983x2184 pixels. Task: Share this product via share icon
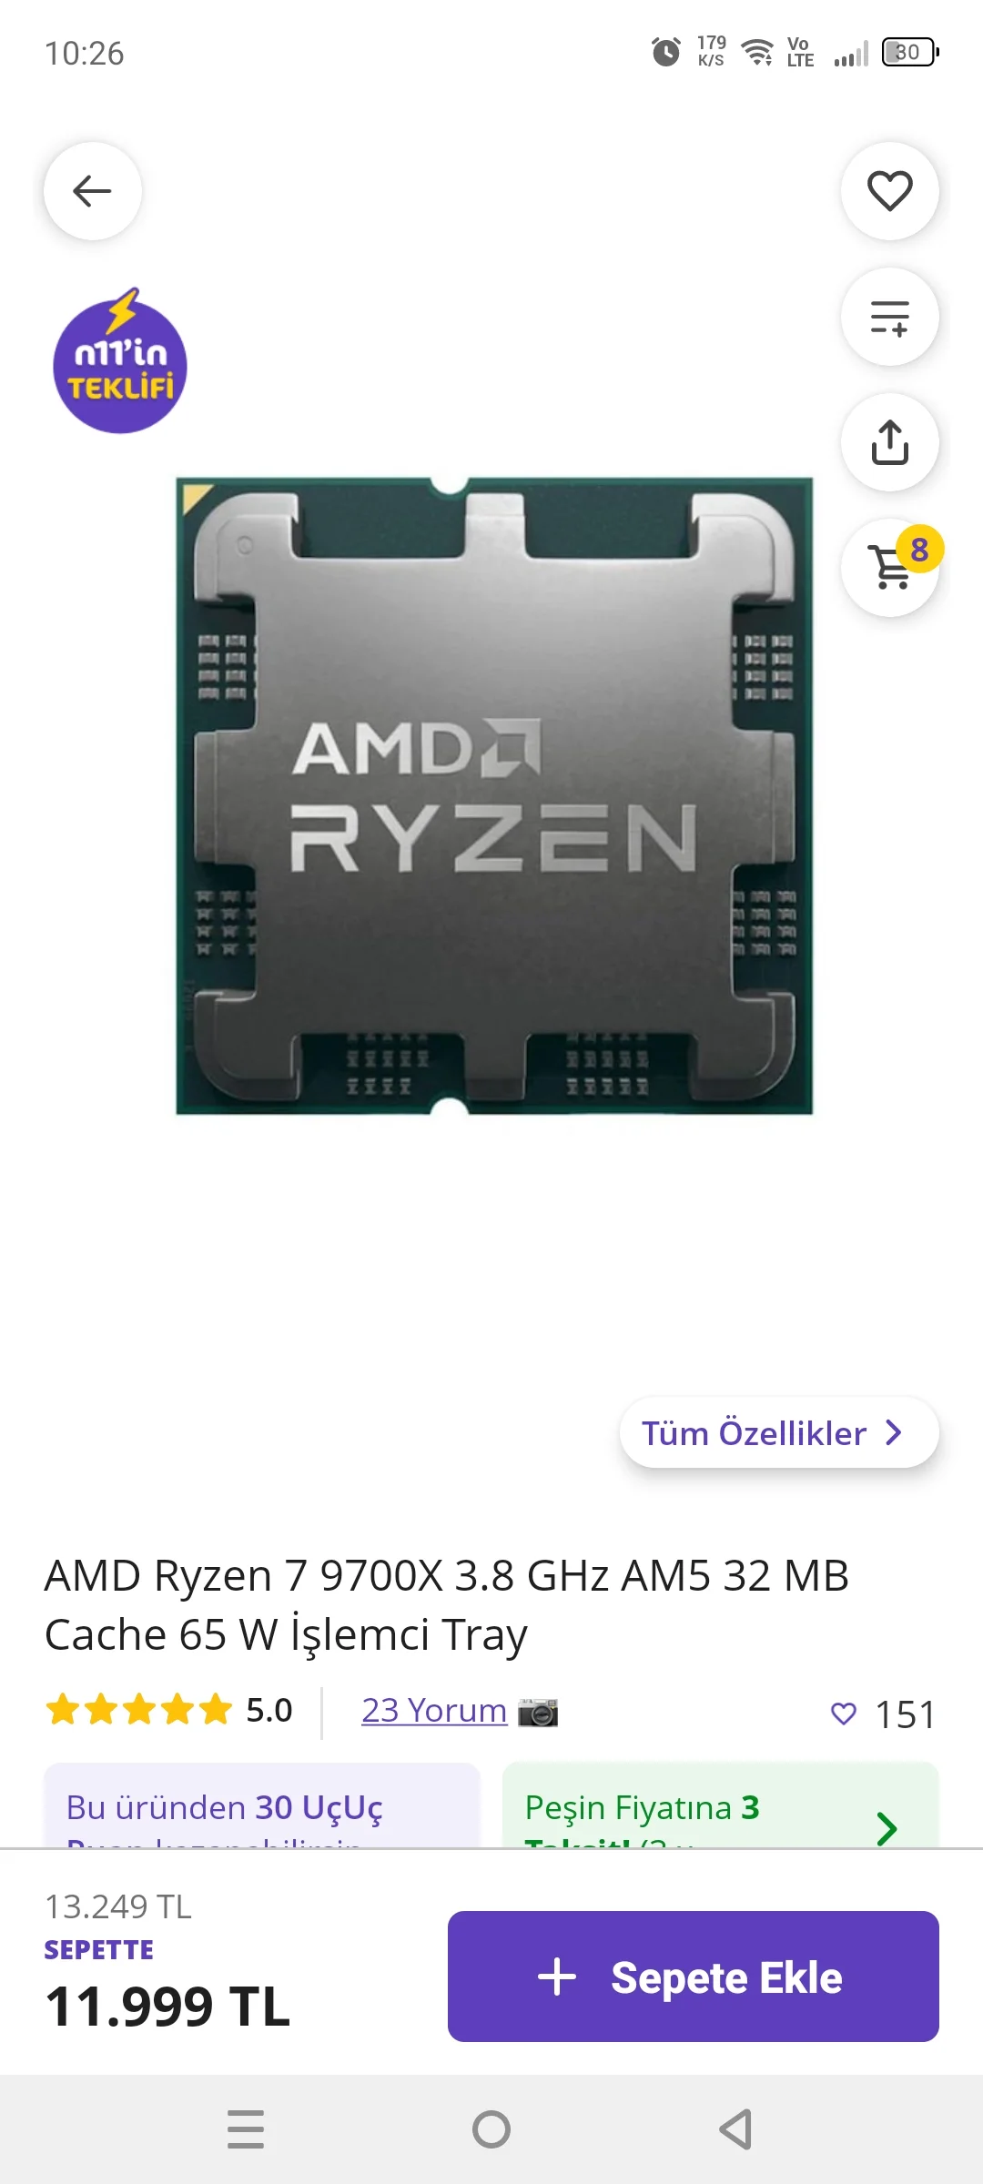(x=889, y=442)
